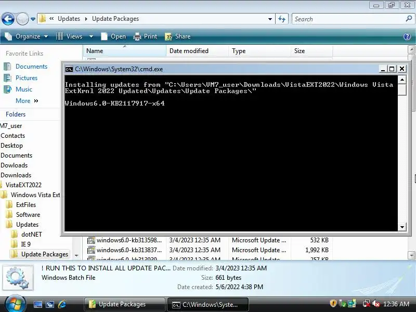
Task: Select the Dowloads folder in the tree
Action: 14,165
